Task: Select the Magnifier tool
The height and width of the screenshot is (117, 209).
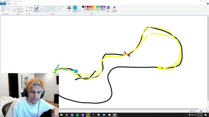Action: point(32,11)
